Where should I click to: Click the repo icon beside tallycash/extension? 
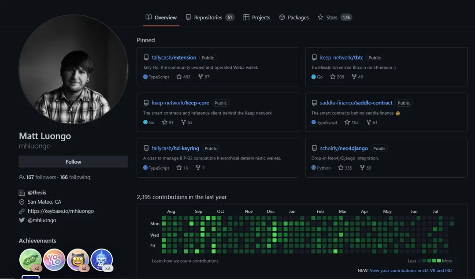click(x=146, y=58)
